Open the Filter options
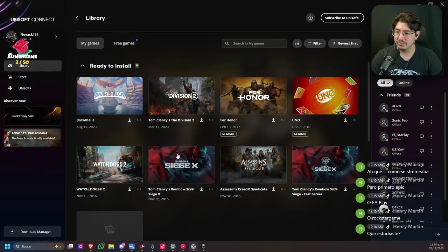 tap(315, 43)
